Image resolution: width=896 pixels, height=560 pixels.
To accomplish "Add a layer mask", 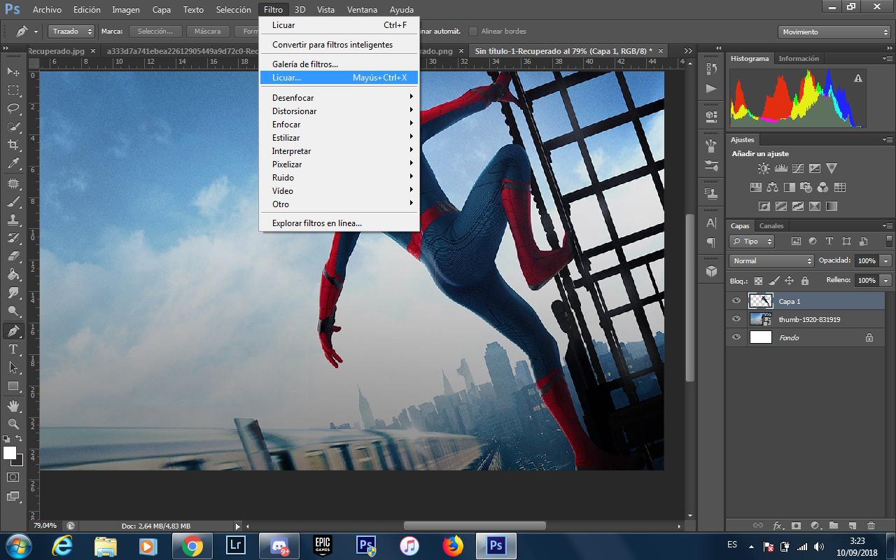I will point(796,525).
